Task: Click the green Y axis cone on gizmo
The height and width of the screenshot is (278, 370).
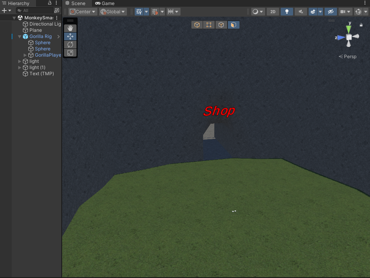Action: [349, 29]
